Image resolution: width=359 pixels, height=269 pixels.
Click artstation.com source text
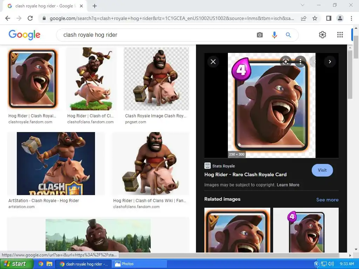(x=21, y=207)
